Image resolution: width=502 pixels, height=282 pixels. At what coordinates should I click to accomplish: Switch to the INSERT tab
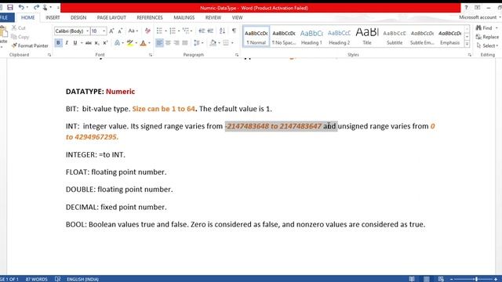coord(53,17)
